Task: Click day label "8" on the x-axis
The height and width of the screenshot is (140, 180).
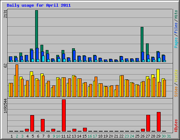Action: (49, 136)
